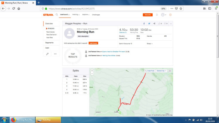The image size is (219, 123).
Task: Enter fullscreen map view icon
Action: pyautogui.click(x=170, y=71)
